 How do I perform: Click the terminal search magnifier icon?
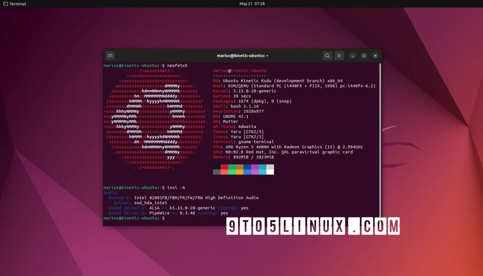click(x=327, y=56)
